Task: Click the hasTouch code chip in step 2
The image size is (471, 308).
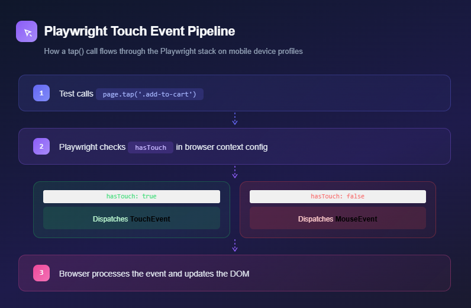Action: (x=150, y=147)
